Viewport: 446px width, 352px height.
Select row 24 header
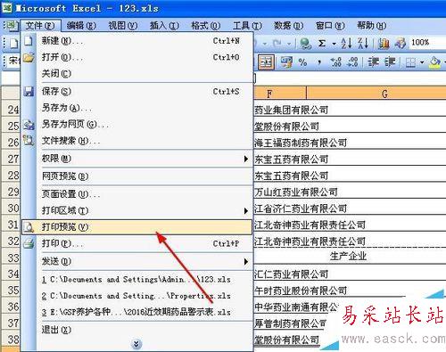pos(11,110)
